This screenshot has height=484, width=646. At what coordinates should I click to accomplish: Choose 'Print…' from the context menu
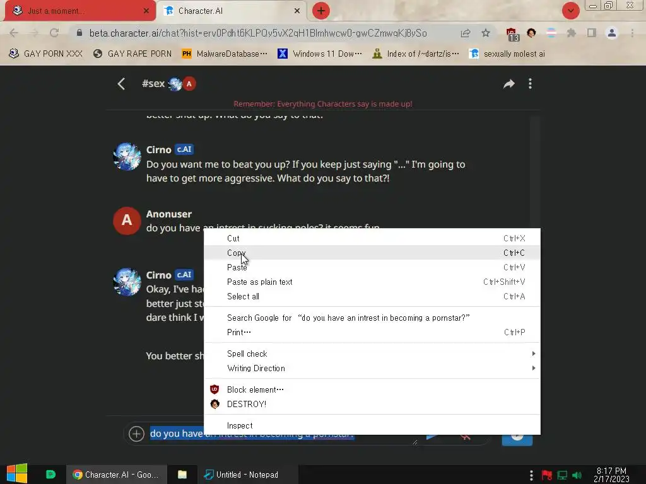click(372, 332)
